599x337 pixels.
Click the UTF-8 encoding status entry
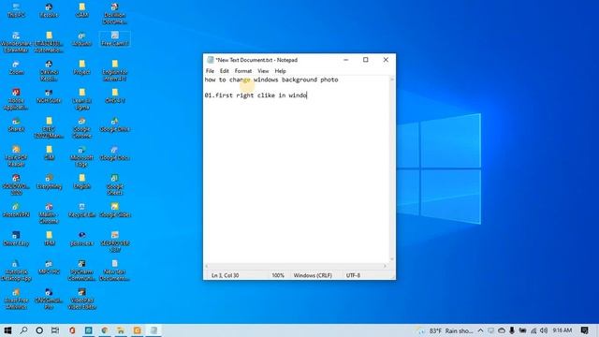coord(353,275)
